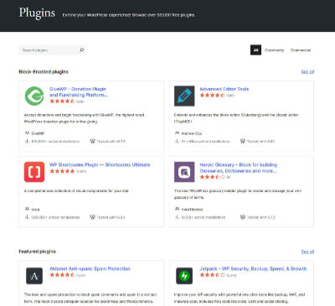The height and width of the screenshot is (306, 335).
Task: Switch to the Community filter
Action: coord(274,50)
